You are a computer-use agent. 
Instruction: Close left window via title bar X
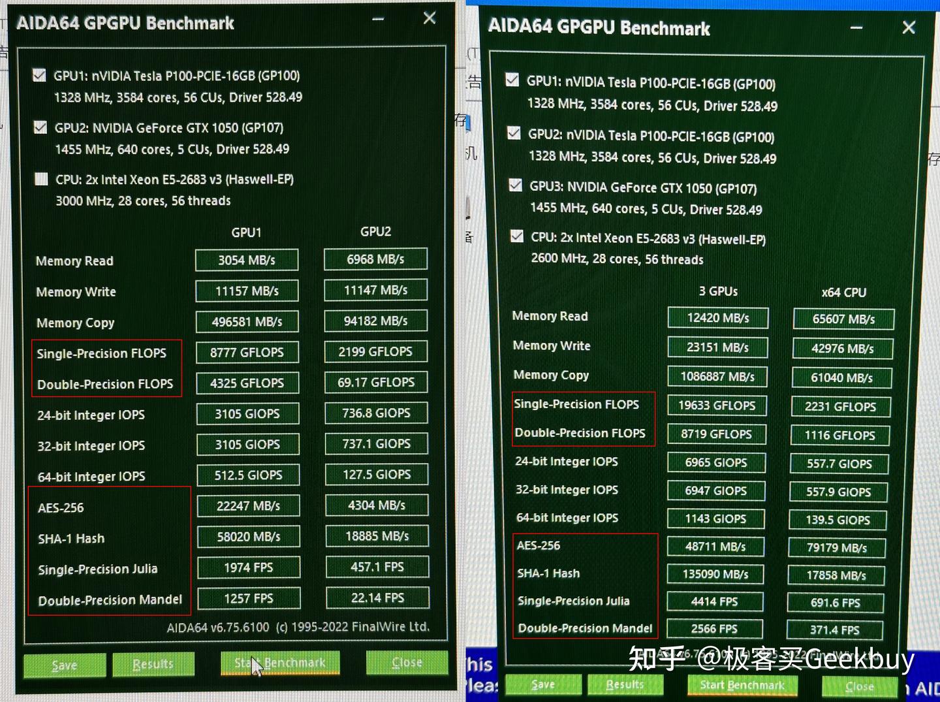coord(429,18)
